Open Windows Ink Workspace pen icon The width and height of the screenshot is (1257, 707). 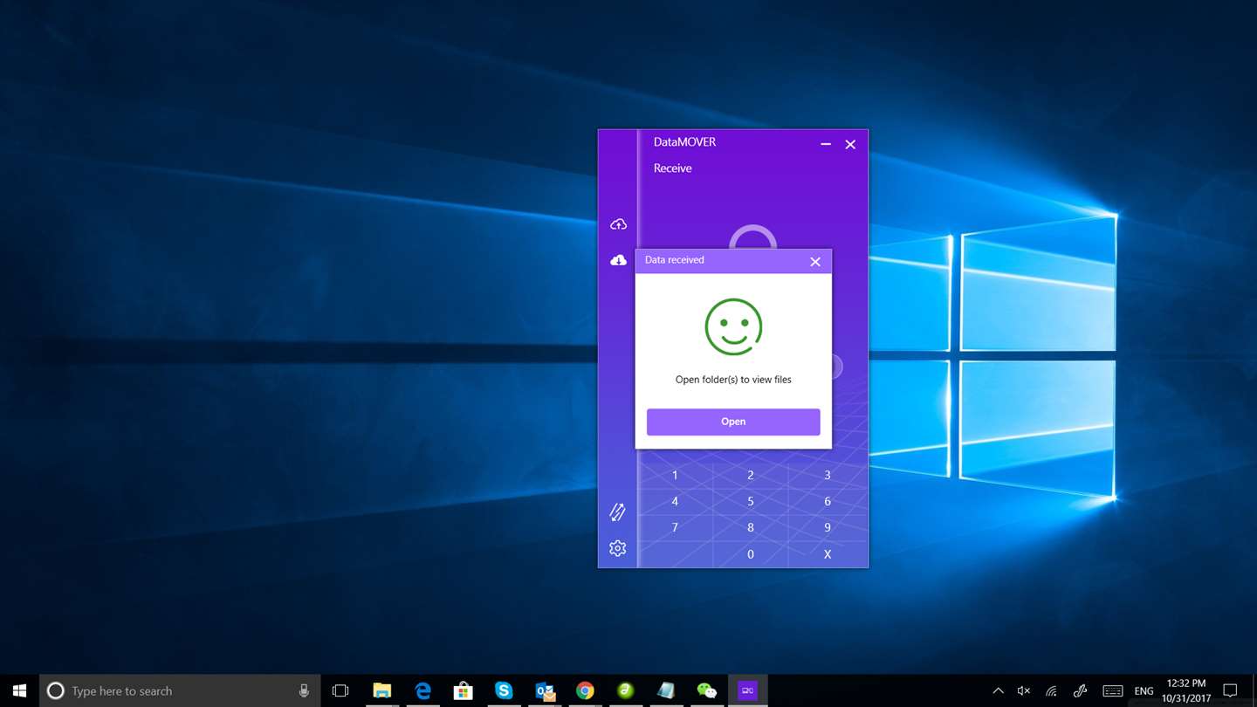tap(1081, 690)
